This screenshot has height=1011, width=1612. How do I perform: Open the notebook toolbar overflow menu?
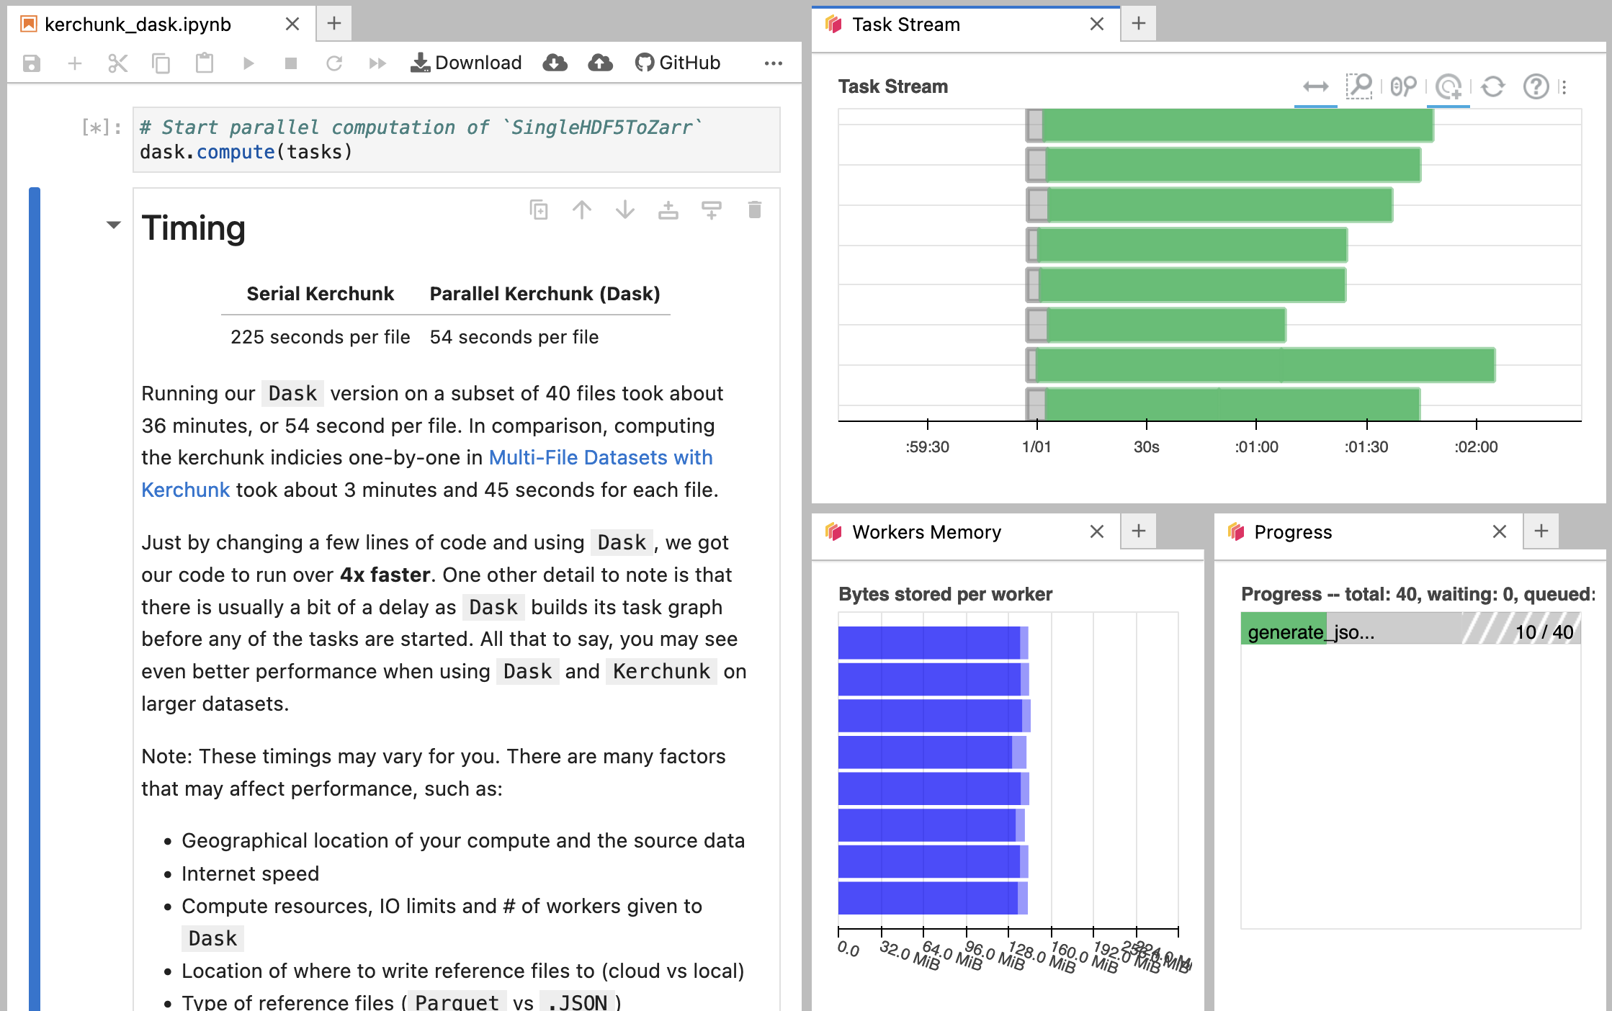click(x=773, y=63)
